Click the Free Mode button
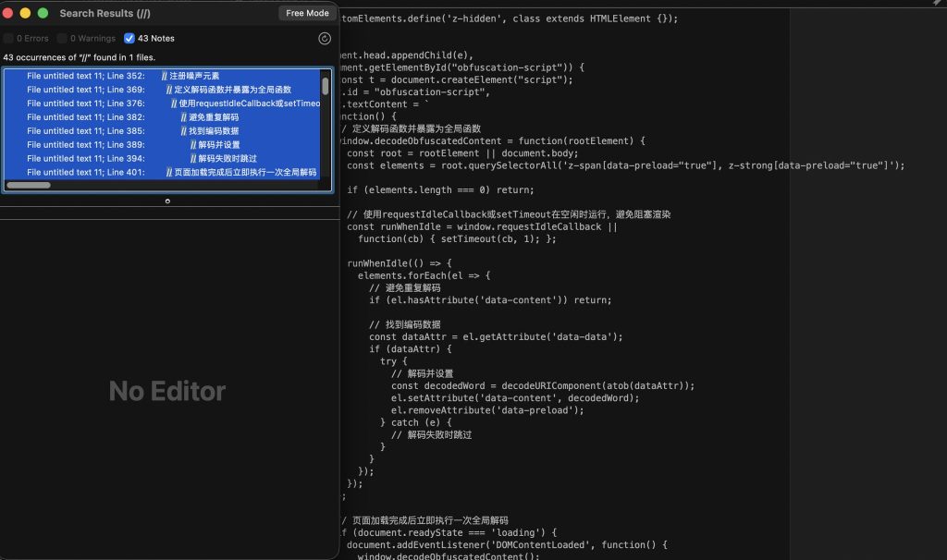 coord(307,13)
